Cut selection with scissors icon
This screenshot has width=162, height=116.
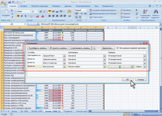coord(12,10)
